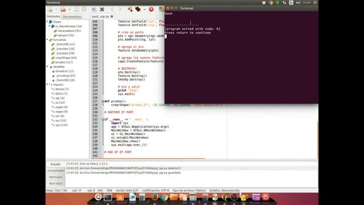Click 'codificación: UTF-8' in status bar
364x205 pixels.
point(155,190)
